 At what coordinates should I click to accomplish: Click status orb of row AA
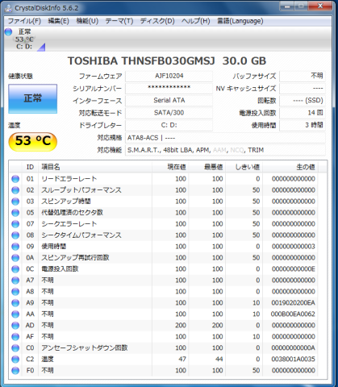coord(15,314)
